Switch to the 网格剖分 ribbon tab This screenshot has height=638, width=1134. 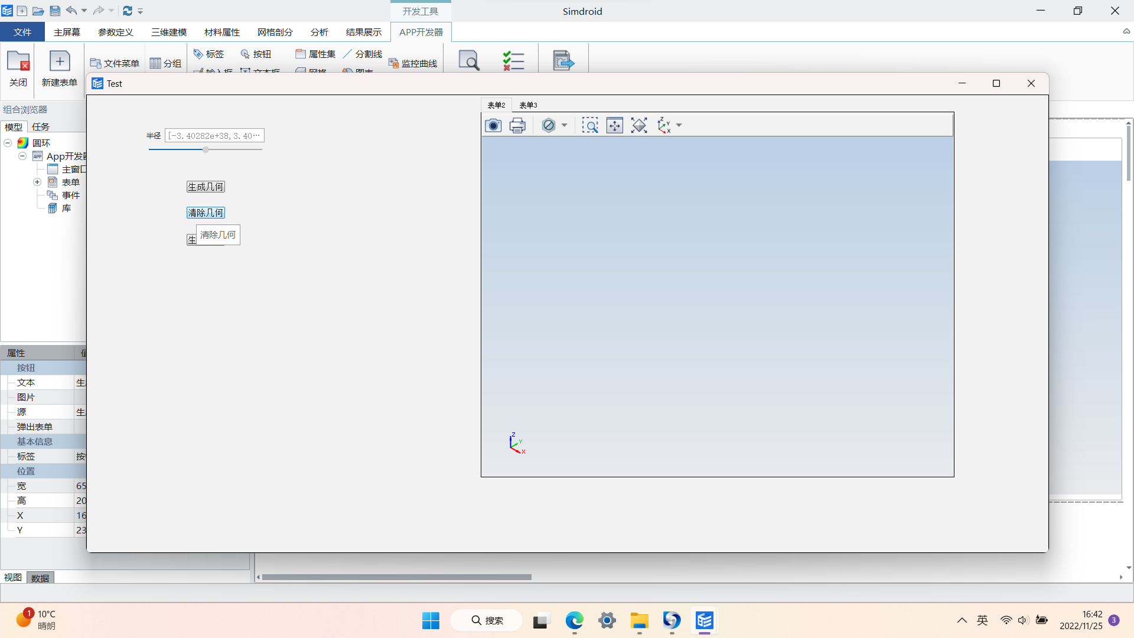[x=275, y=32]
